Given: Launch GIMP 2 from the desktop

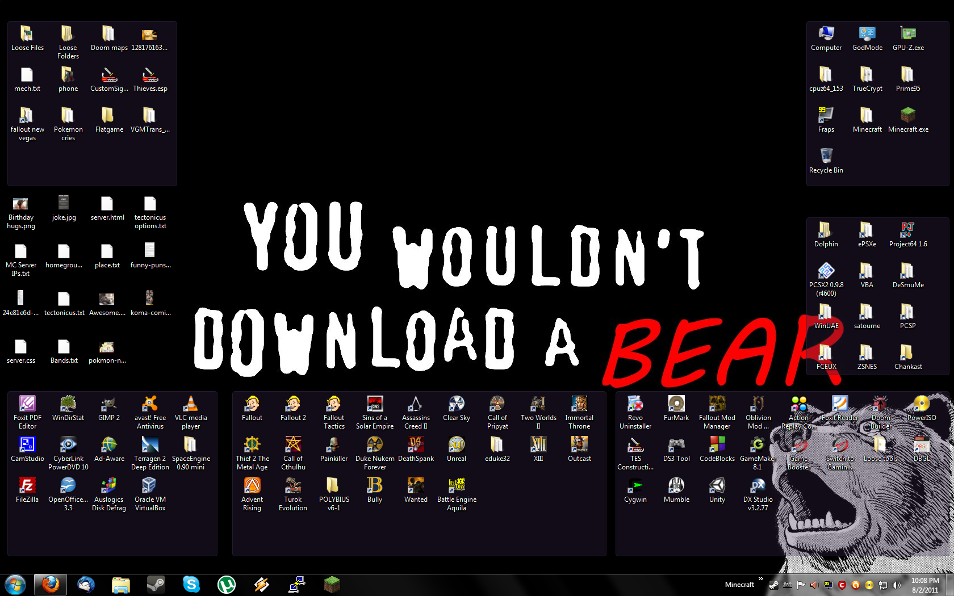Looking at the screenshot, I should point(109,404).
